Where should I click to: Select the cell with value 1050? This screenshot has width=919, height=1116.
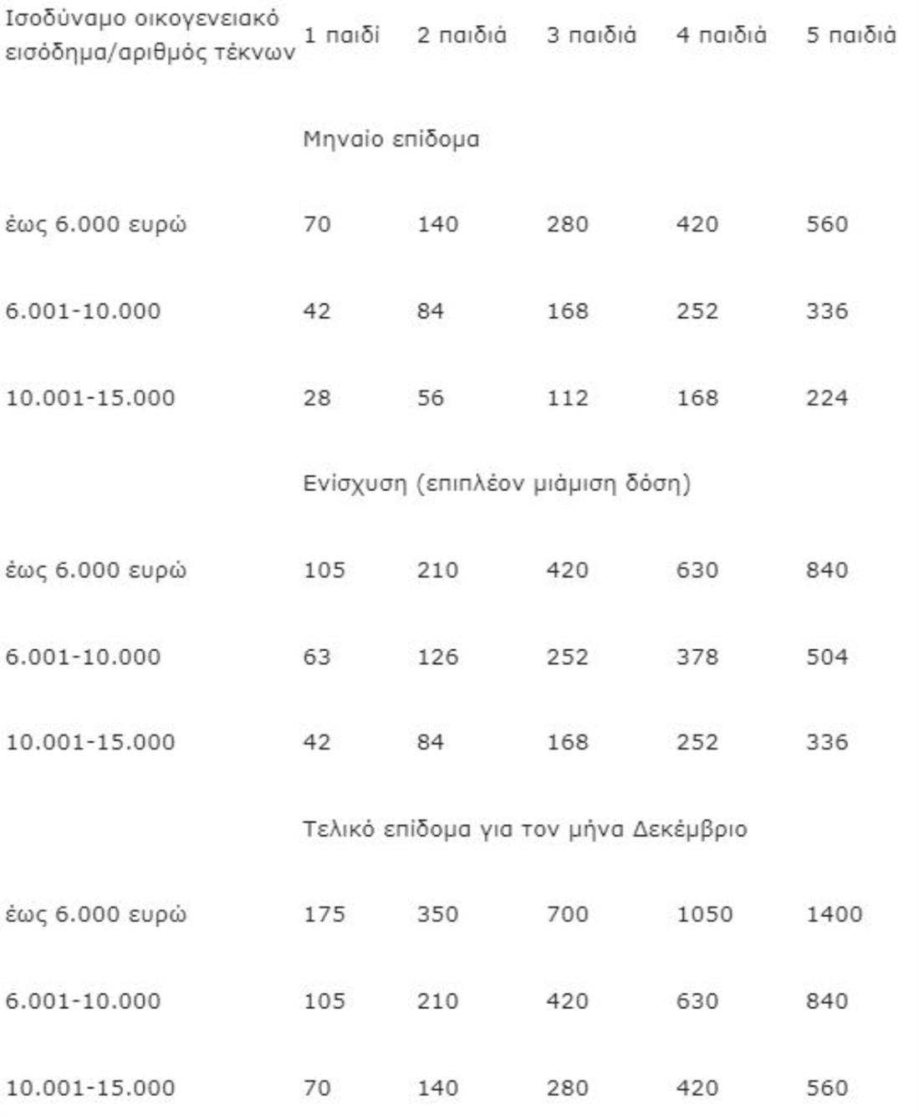coord(704,914)
